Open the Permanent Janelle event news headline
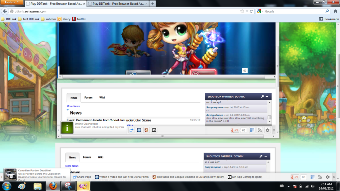Image resolution: width=340 pixels, height=191 pixels. pos(109,120)
